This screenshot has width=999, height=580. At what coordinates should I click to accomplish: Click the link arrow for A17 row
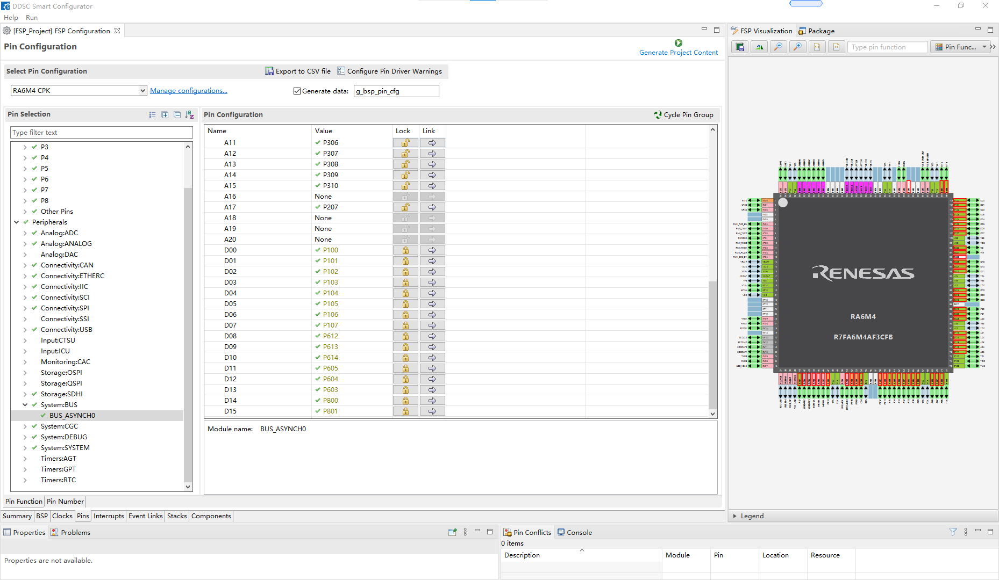tap(432, 207)
